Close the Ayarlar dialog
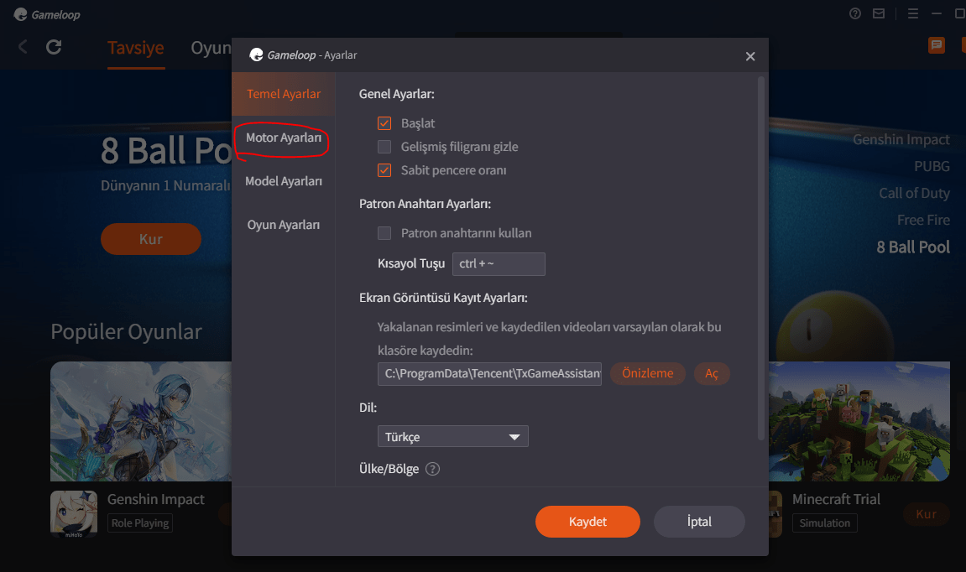The height and width of the screenshot is (572, 966). click(749, 56)
